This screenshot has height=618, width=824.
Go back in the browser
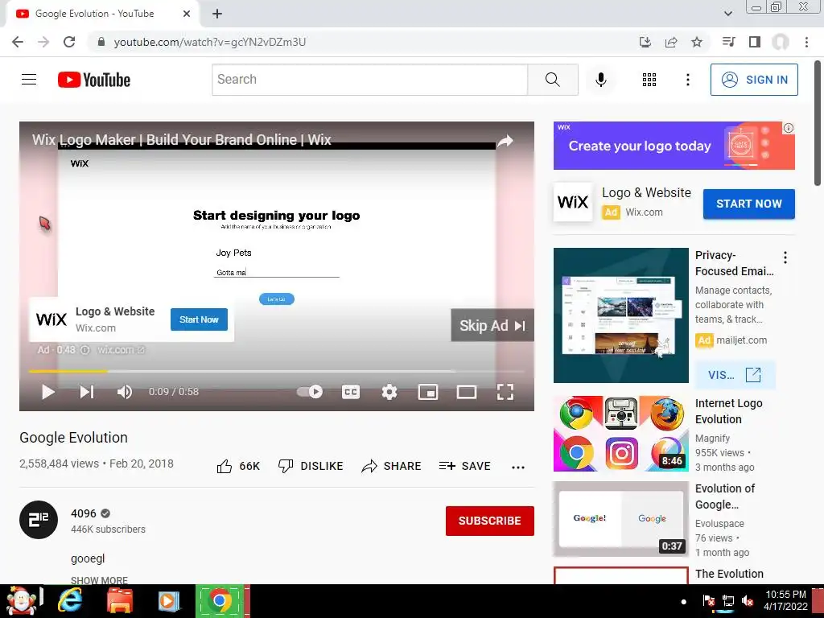(18, 42)
